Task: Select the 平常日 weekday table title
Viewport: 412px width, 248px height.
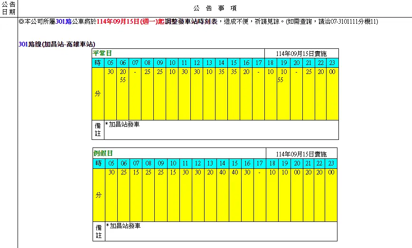Action: point(102,53)
